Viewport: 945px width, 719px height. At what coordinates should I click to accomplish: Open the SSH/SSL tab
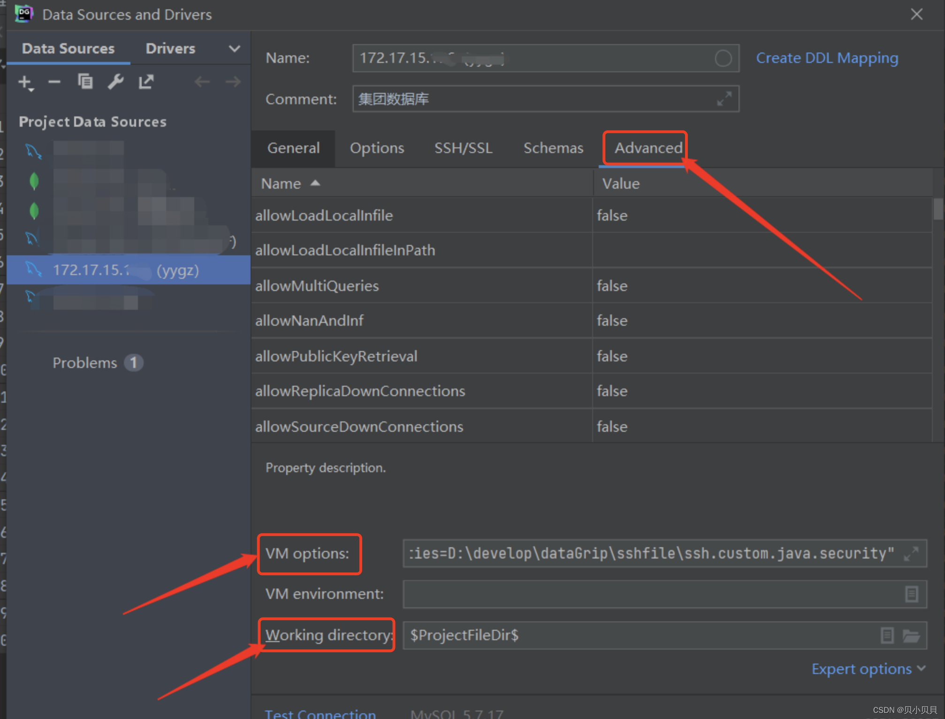click(463, 148)
